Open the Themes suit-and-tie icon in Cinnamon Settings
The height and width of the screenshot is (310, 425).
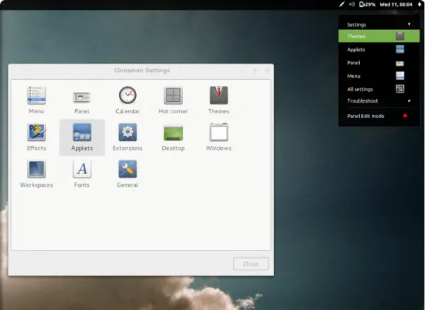(219, 96)
